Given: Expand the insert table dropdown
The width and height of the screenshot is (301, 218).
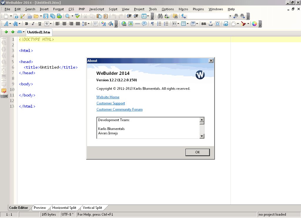Looking at the screenshot, I should click(188, 24).
